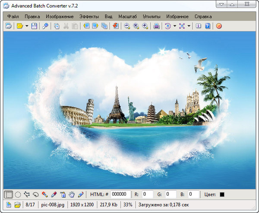Viewport: 259px width, 213px height.
Task: Click the zoom in magnifier icon
Action: (145, 26)
